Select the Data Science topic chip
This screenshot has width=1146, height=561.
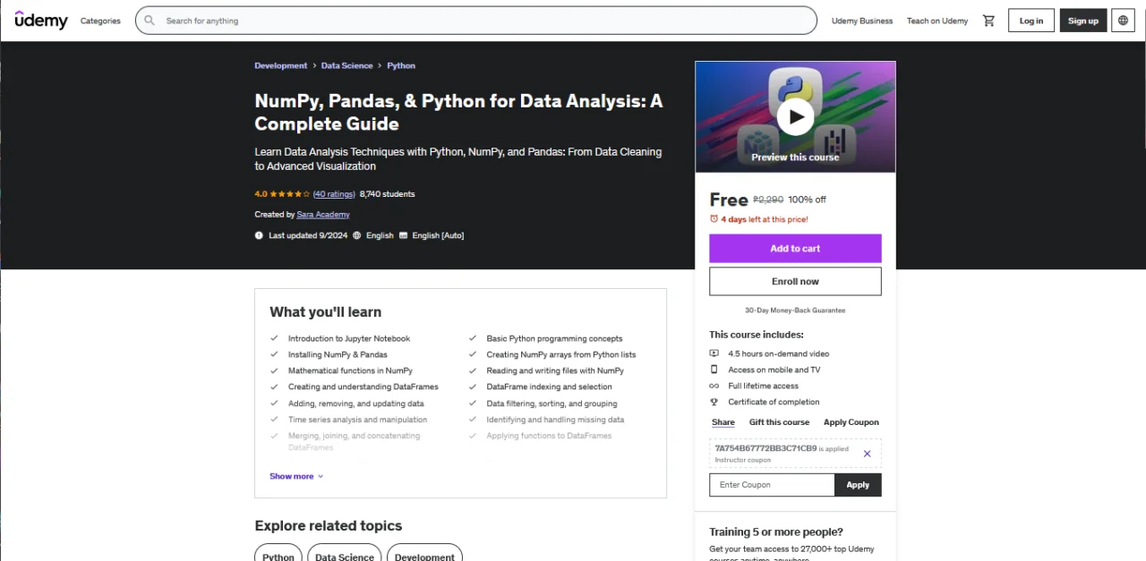tap(345, 557)
